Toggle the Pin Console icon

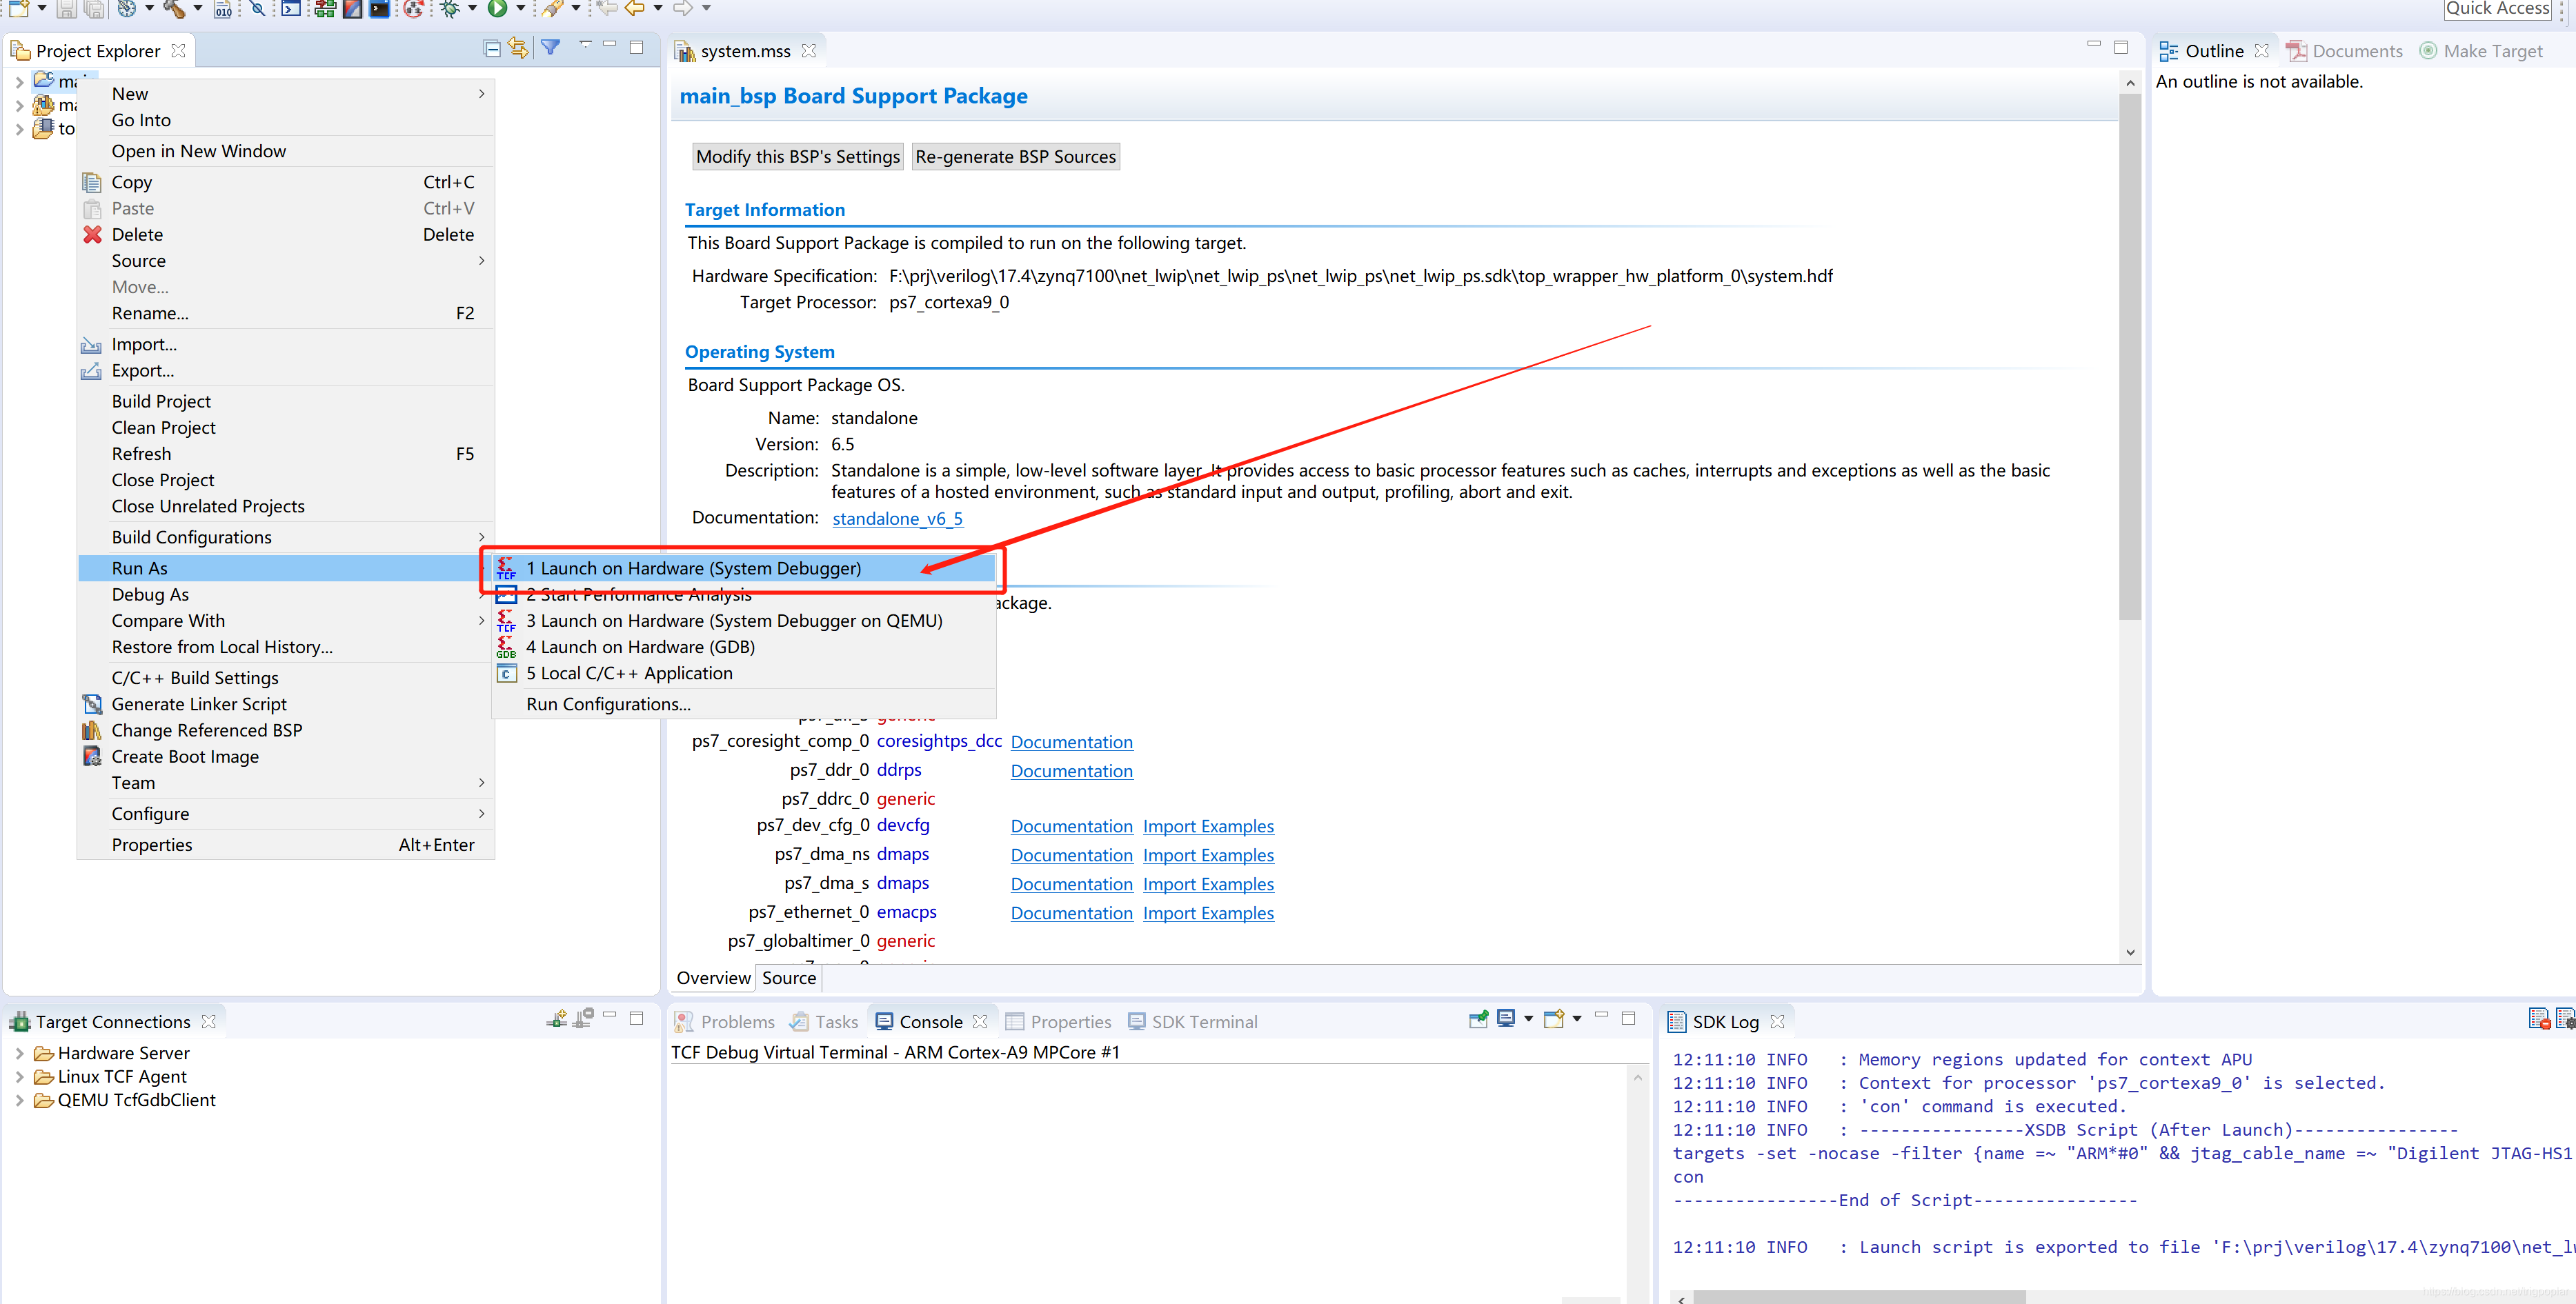tap(1478, 1019)
